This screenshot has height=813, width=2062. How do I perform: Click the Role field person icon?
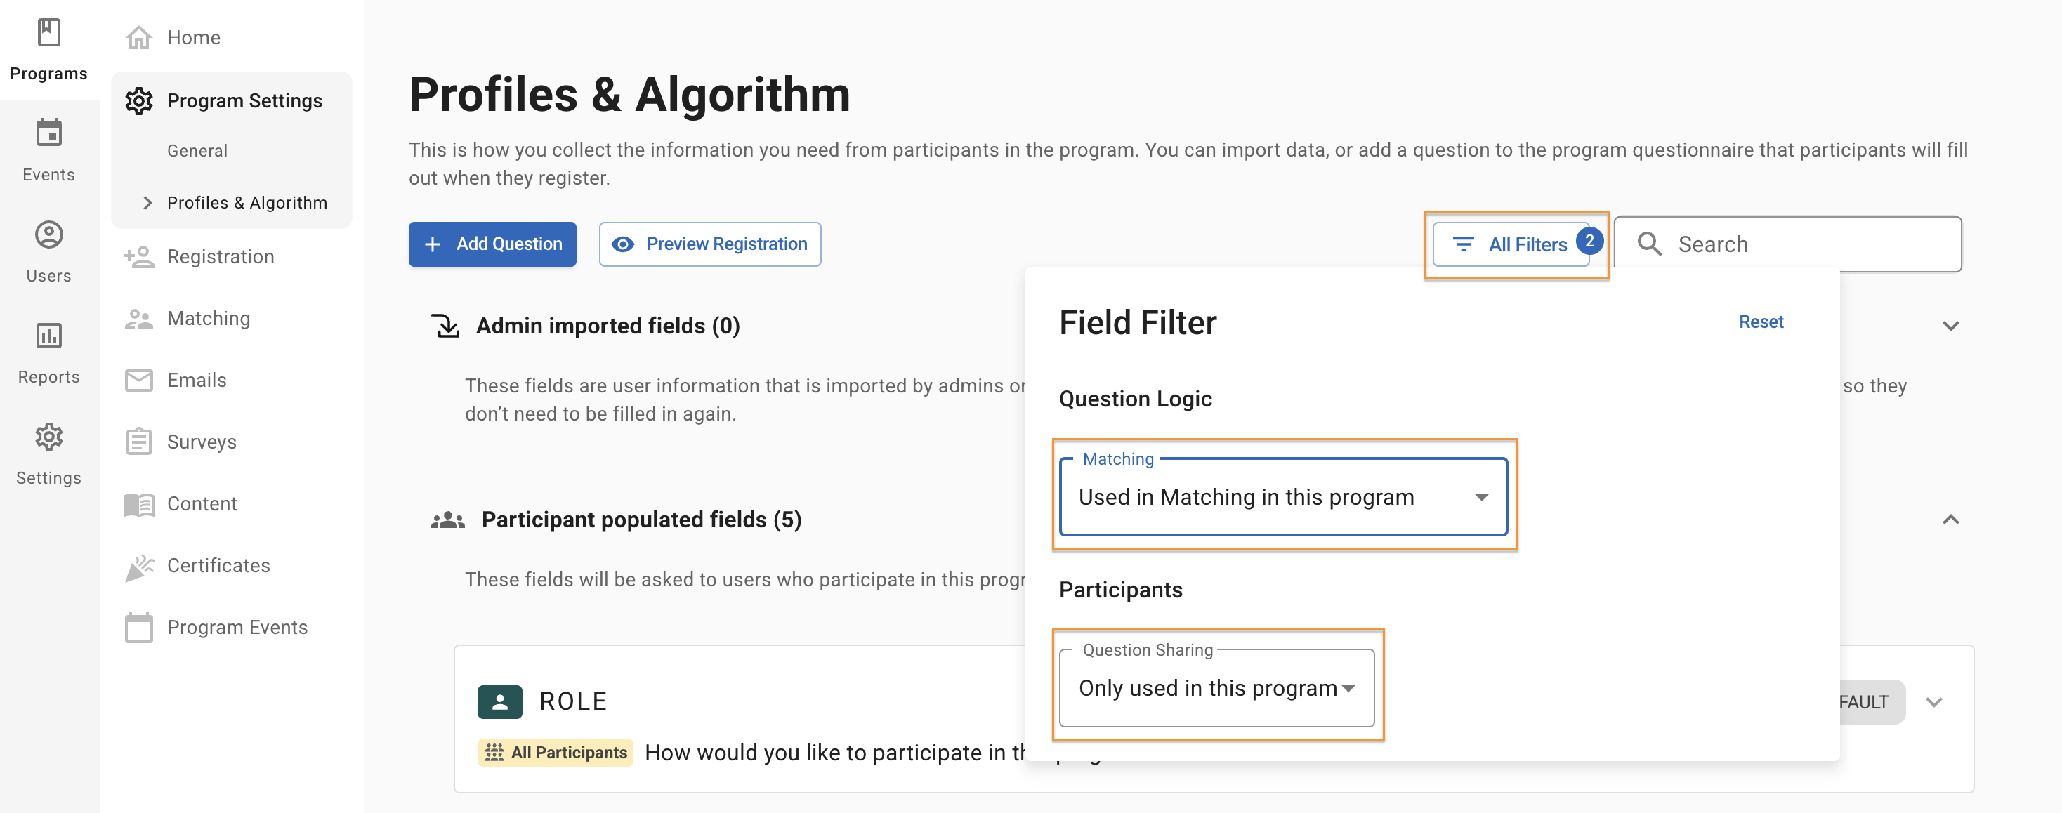coord(499,702)
